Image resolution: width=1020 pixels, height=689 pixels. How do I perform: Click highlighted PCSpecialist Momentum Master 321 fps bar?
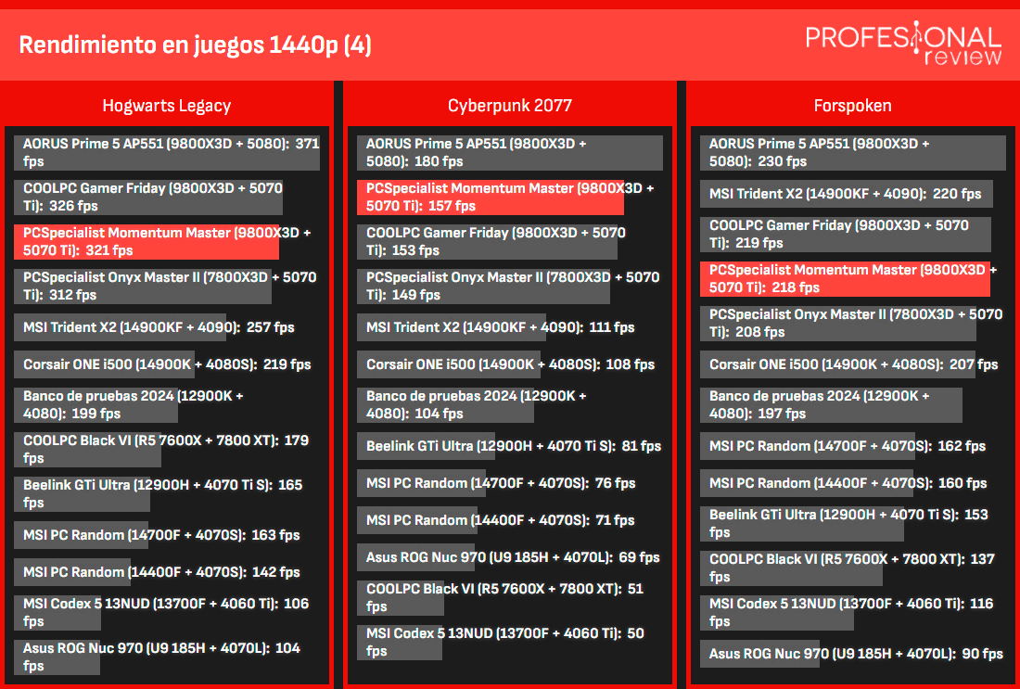click(147, 241)
